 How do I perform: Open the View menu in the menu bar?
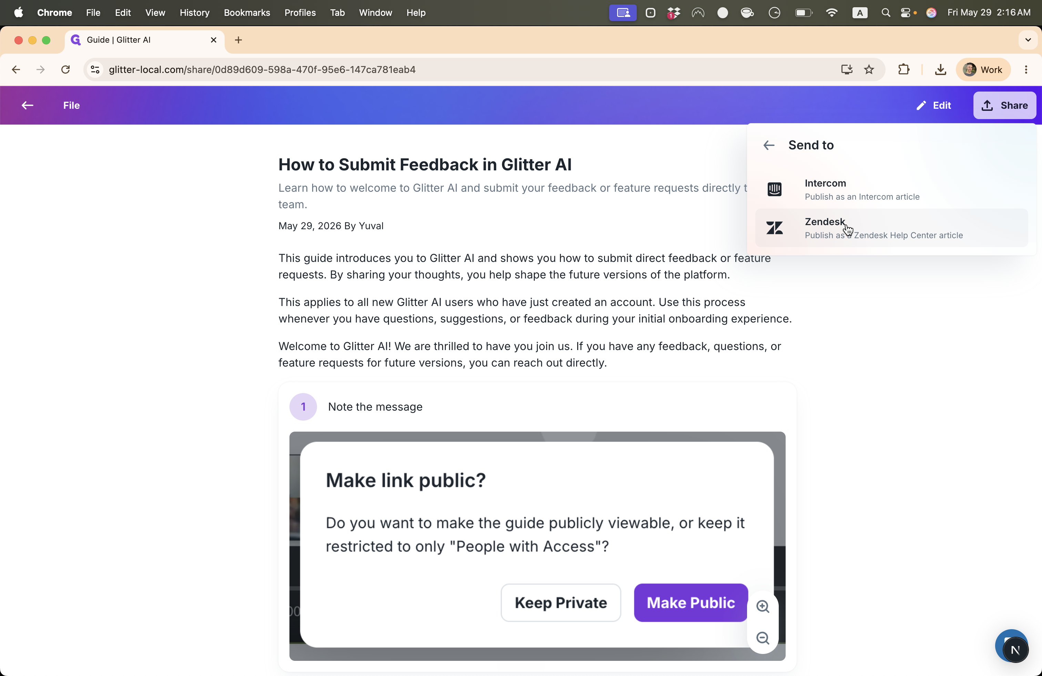[x=155, y=13]
